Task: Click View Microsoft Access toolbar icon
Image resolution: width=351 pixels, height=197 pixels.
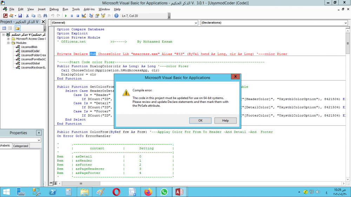Action: pos(5,16)
